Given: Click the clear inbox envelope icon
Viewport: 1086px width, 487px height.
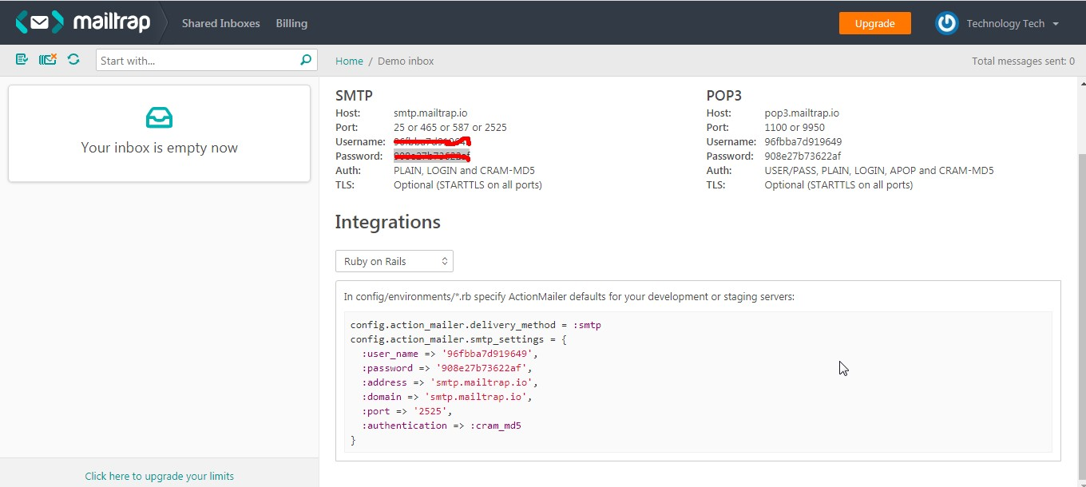Looking at the screenshot, I should click(x=48, y=59).
